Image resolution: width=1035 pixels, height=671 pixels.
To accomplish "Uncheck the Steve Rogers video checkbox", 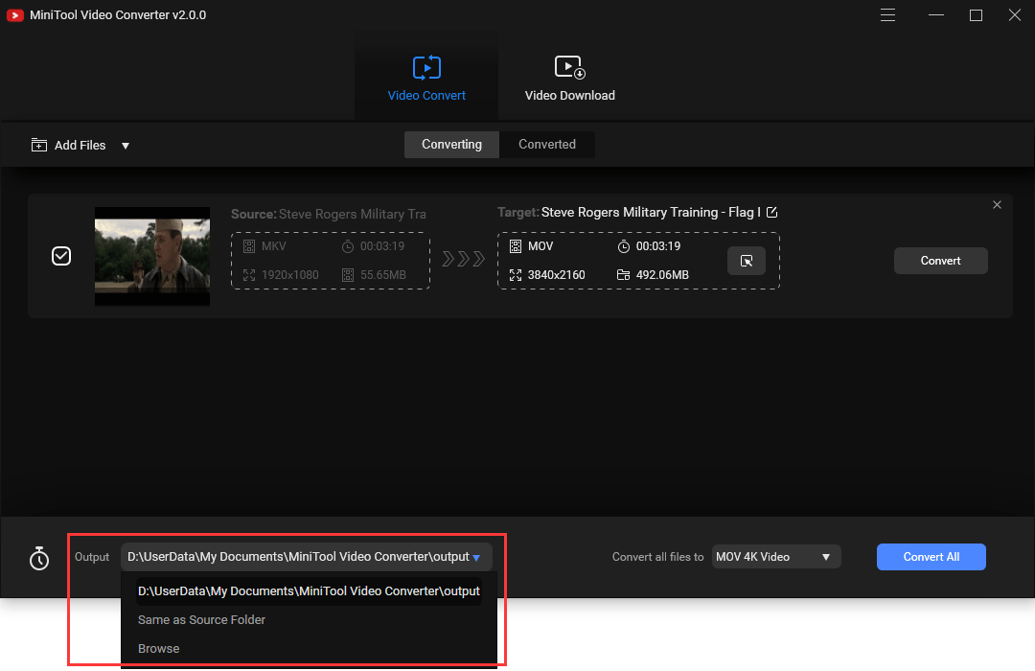I will pos(61,256).
